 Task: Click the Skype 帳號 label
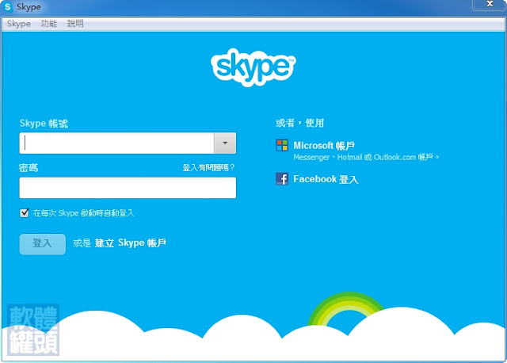pos(44,124)
